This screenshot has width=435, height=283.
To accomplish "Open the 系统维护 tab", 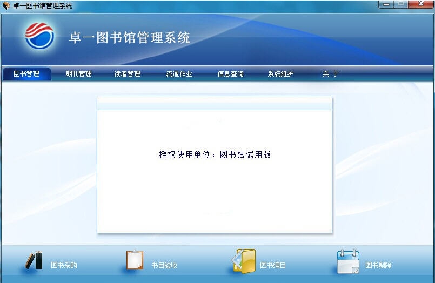I will pos(281,74).
